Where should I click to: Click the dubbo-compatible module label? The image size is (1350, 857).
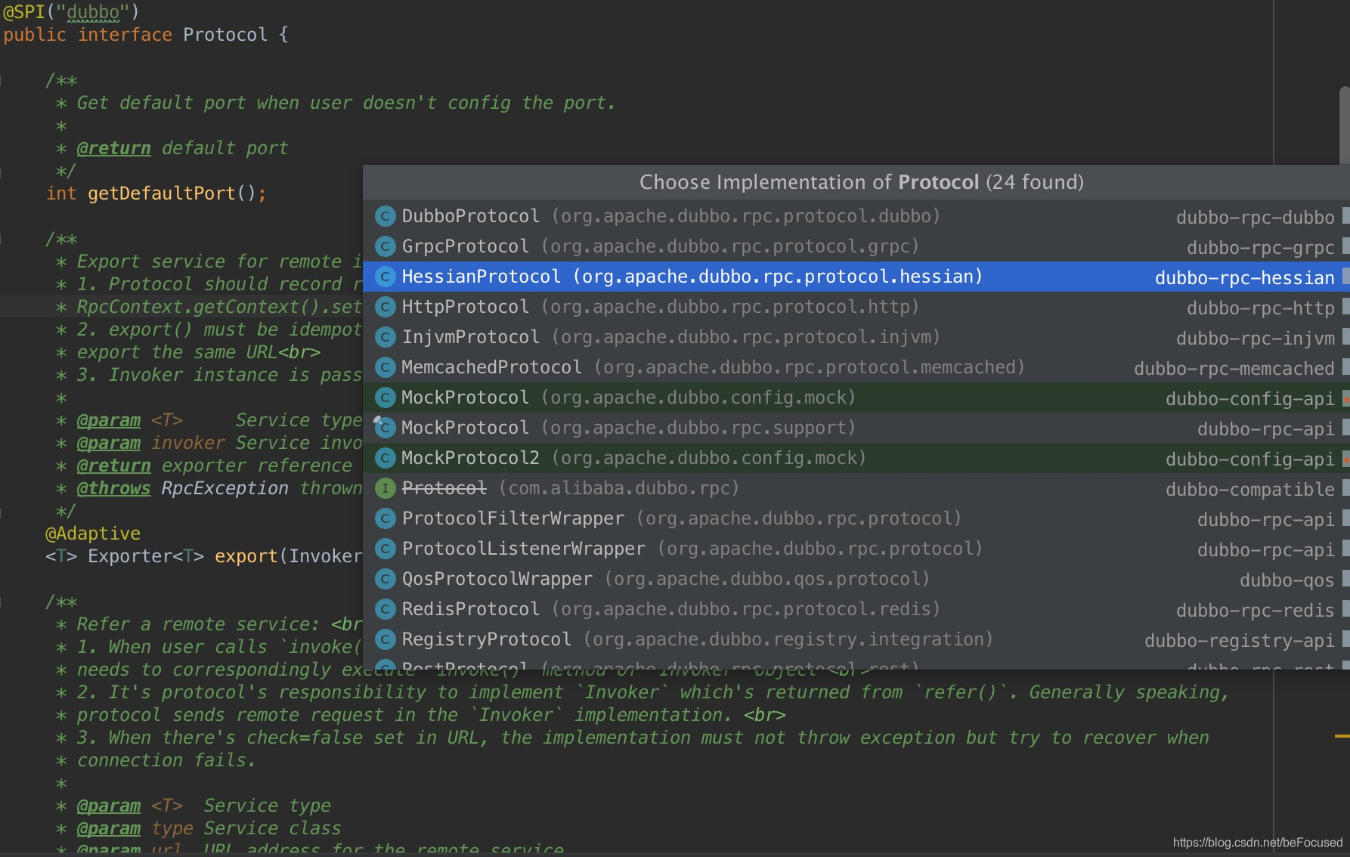1250,490
